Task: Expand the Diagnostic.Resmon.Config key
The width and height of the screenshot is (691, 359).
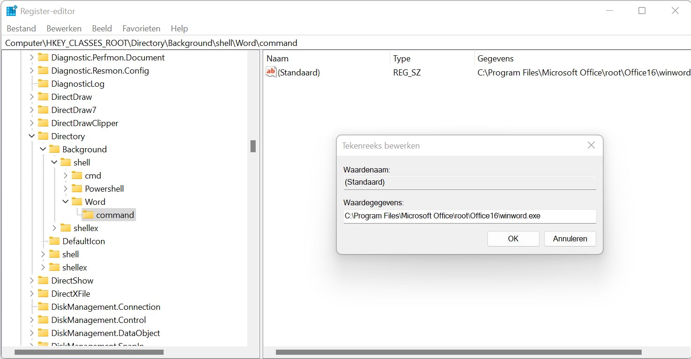Action: click(32, 71)
